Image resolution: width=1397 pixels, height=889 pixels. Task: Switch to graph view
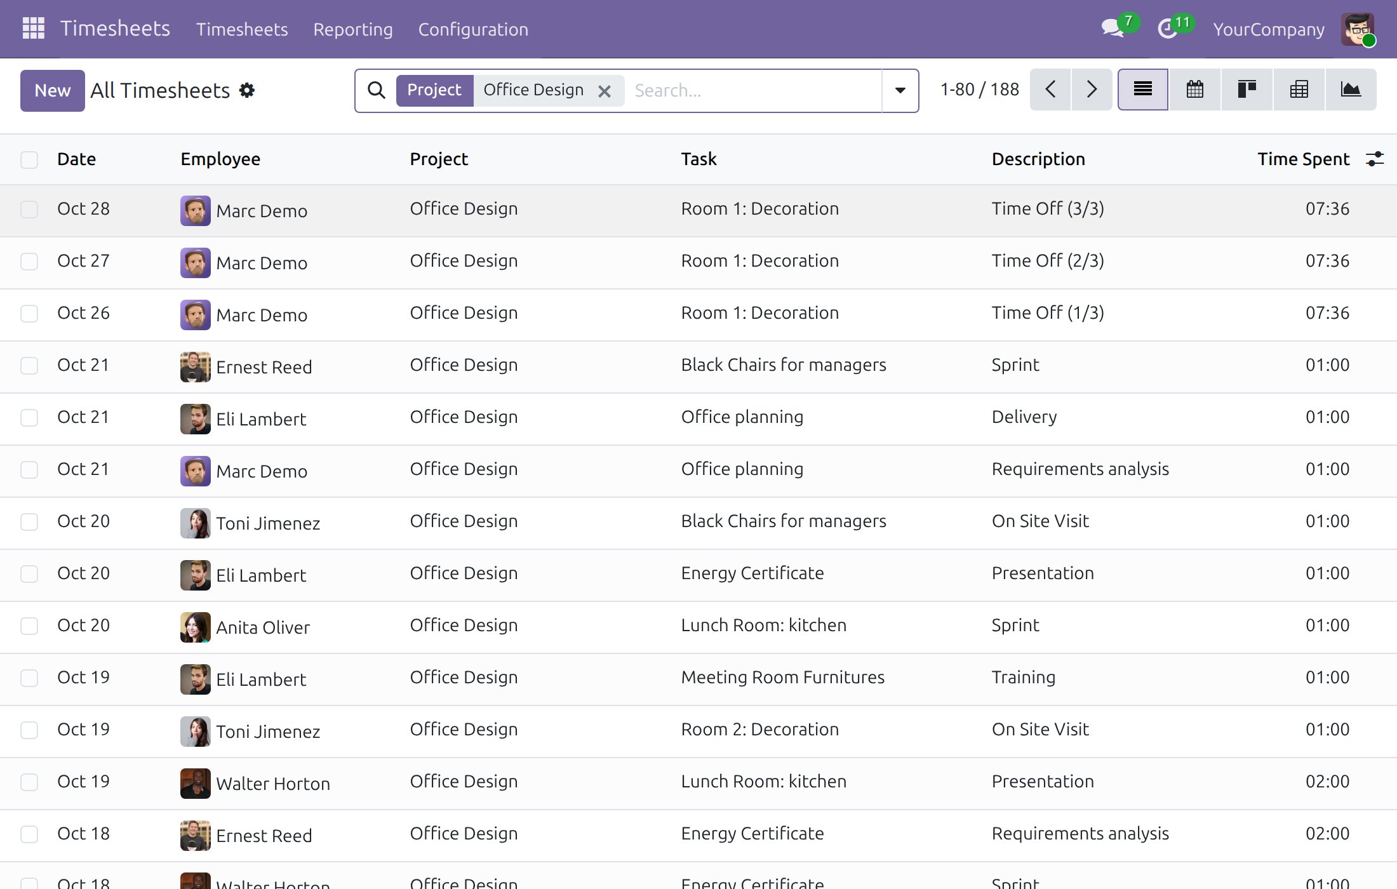coord(1351,90)
